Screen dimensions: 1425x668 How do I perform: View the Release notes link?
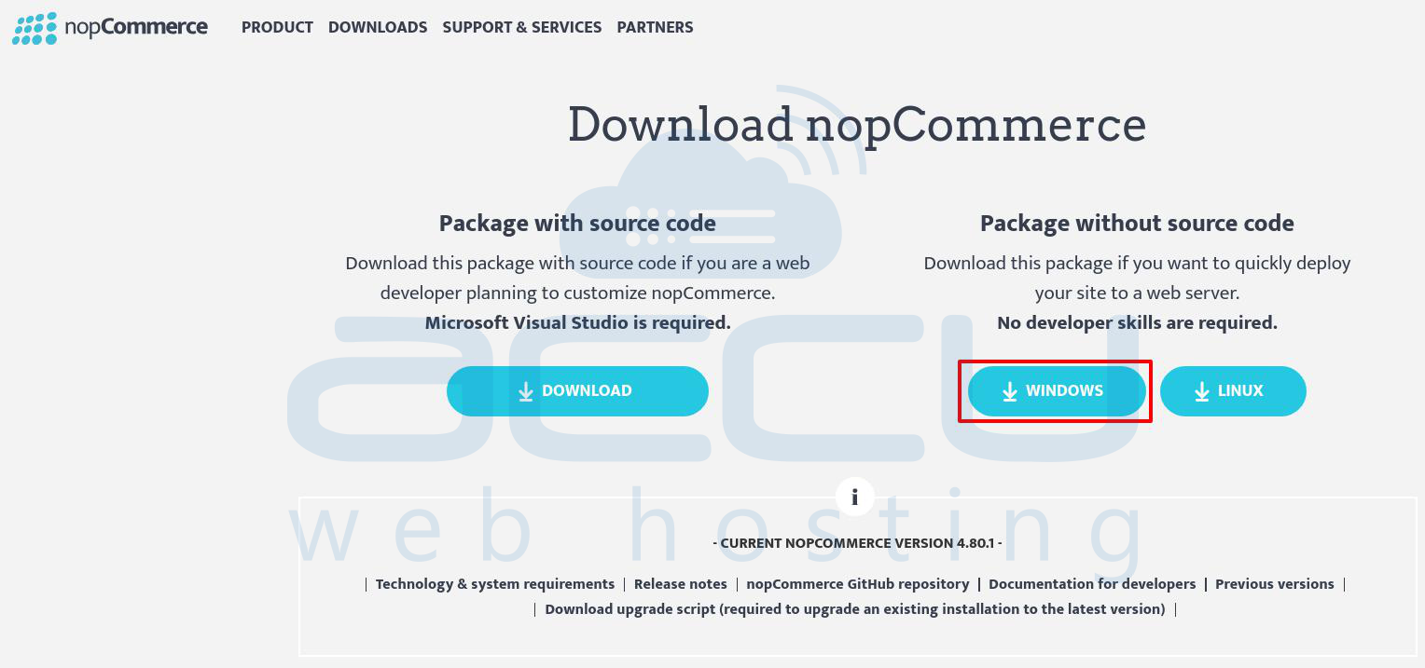(681, 584)
